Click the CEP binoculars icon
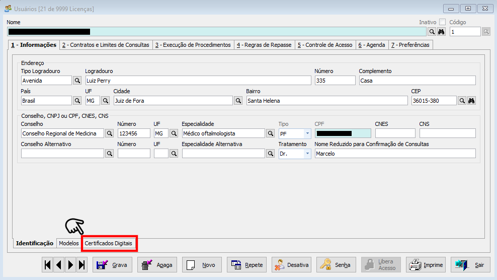This screenshot has height=280, width=497. (472, 101)
